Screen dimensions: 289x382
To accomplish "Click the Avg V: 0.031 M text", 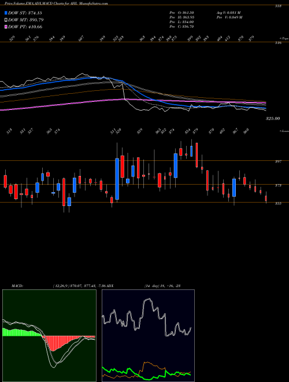I will point(228,13).
